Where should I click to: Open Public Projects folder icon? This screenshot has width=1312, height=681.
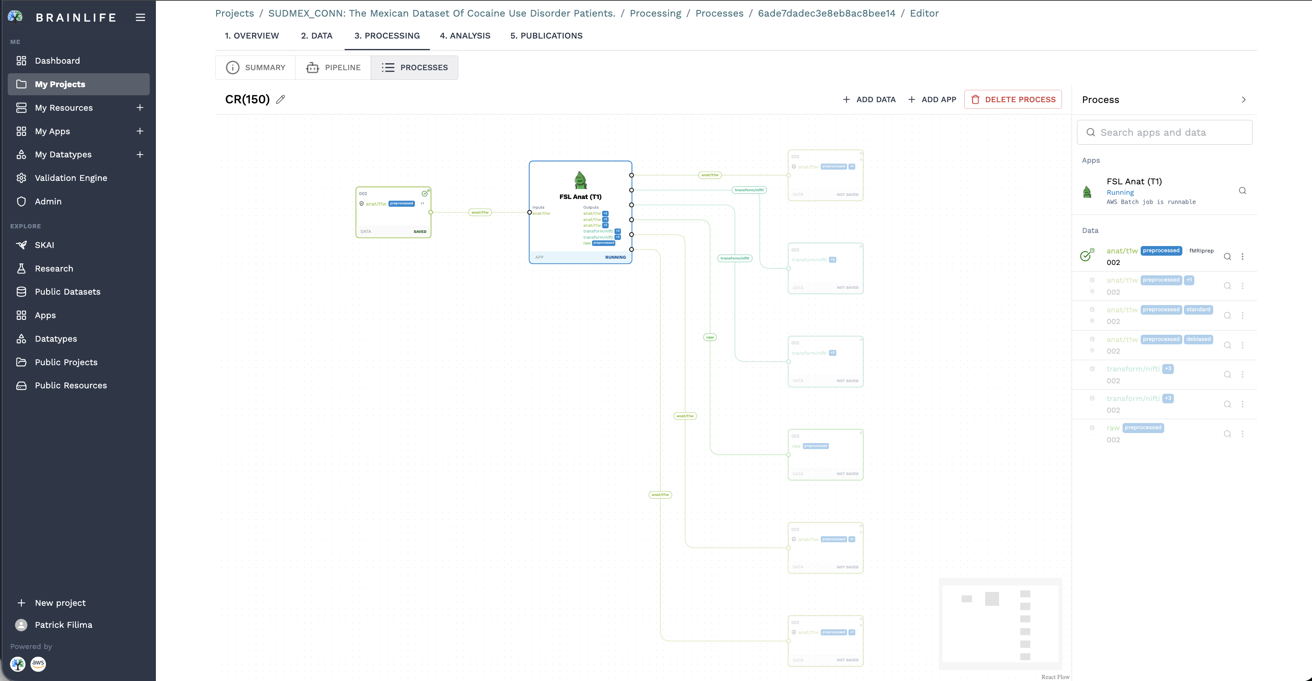pyautogui.click(x=21, y=362)
